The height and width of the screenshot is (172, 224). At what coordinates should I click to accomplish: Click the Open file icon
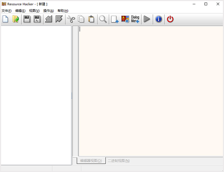(15, 19)
